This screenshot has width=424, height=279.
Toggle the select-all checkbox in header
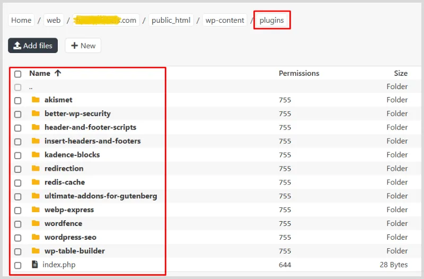(x=18, y=74)
